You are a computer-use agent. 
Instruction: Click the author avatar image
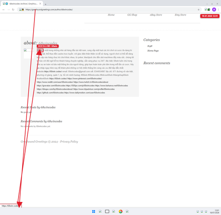[29, 54]
